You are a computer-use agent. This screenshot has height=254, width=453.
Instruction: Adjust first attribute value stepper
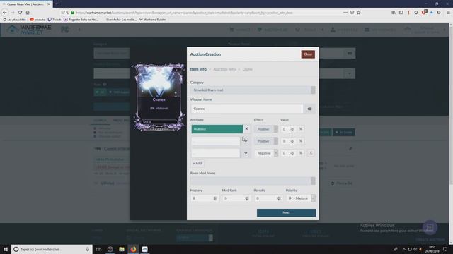(x=292, y=129)
